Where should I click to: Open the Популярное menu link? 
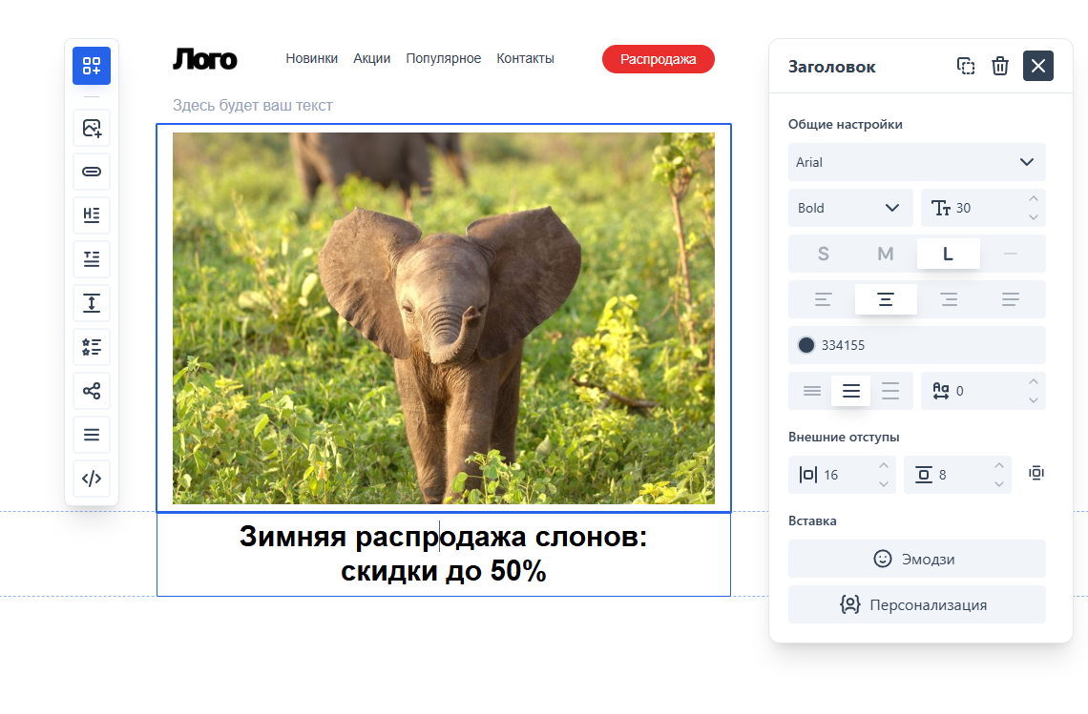(x=444, y=58)
